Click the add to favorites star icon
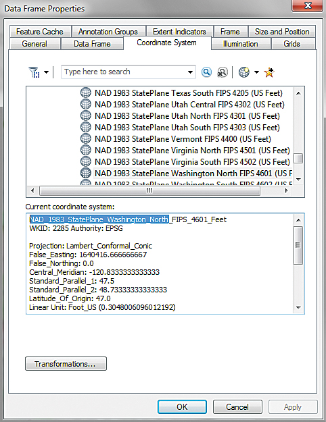The width and height of the screenshot is (326, 422). pyautogui.click(x=269, y=72)
